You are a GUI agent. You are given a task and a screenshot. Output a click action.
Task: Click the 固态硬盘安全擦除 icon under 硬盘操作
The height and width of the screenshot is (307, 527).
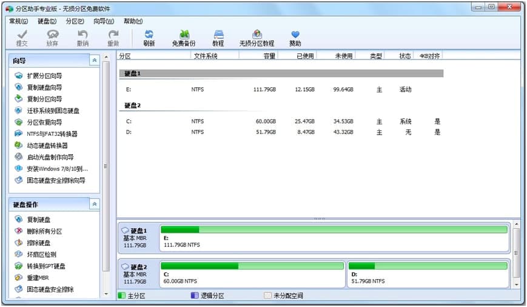click(x=18, y=289)
